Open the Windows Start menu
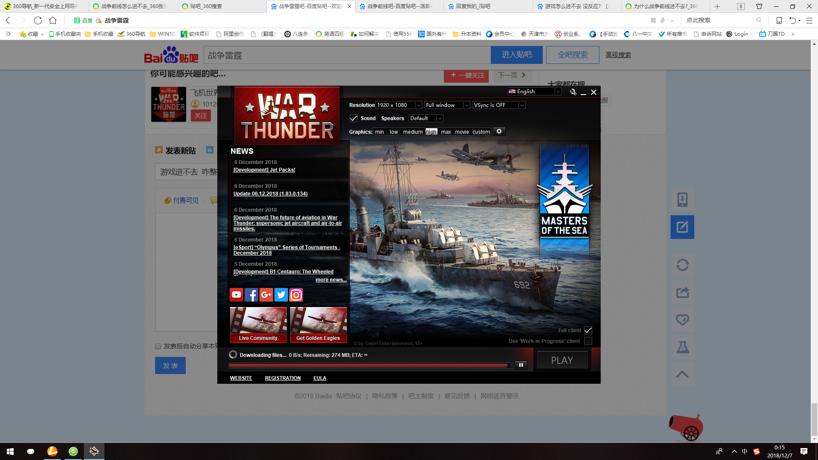Image resolution: width=818 pixels, height=460 pixels. click(x=10, y=451)
